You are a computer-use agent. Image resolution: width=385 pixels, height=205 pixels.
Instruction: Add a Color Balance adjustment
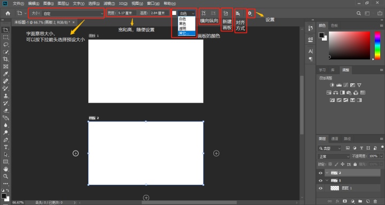coord(335,93)
